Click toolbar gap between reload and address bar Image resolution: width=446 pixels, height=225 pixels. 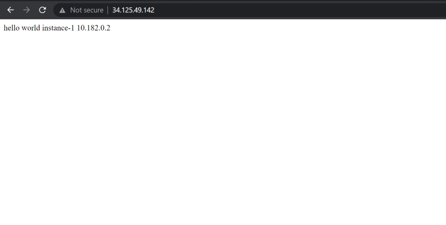click(50, 10)
